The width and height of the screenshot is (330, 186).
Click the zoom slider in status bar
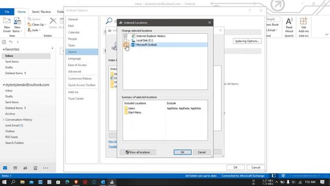tap(305, 176)
